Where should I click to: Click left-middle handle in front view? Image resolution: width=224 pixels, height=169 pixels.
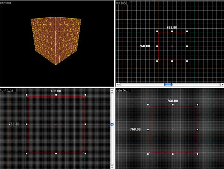point(27,124)
